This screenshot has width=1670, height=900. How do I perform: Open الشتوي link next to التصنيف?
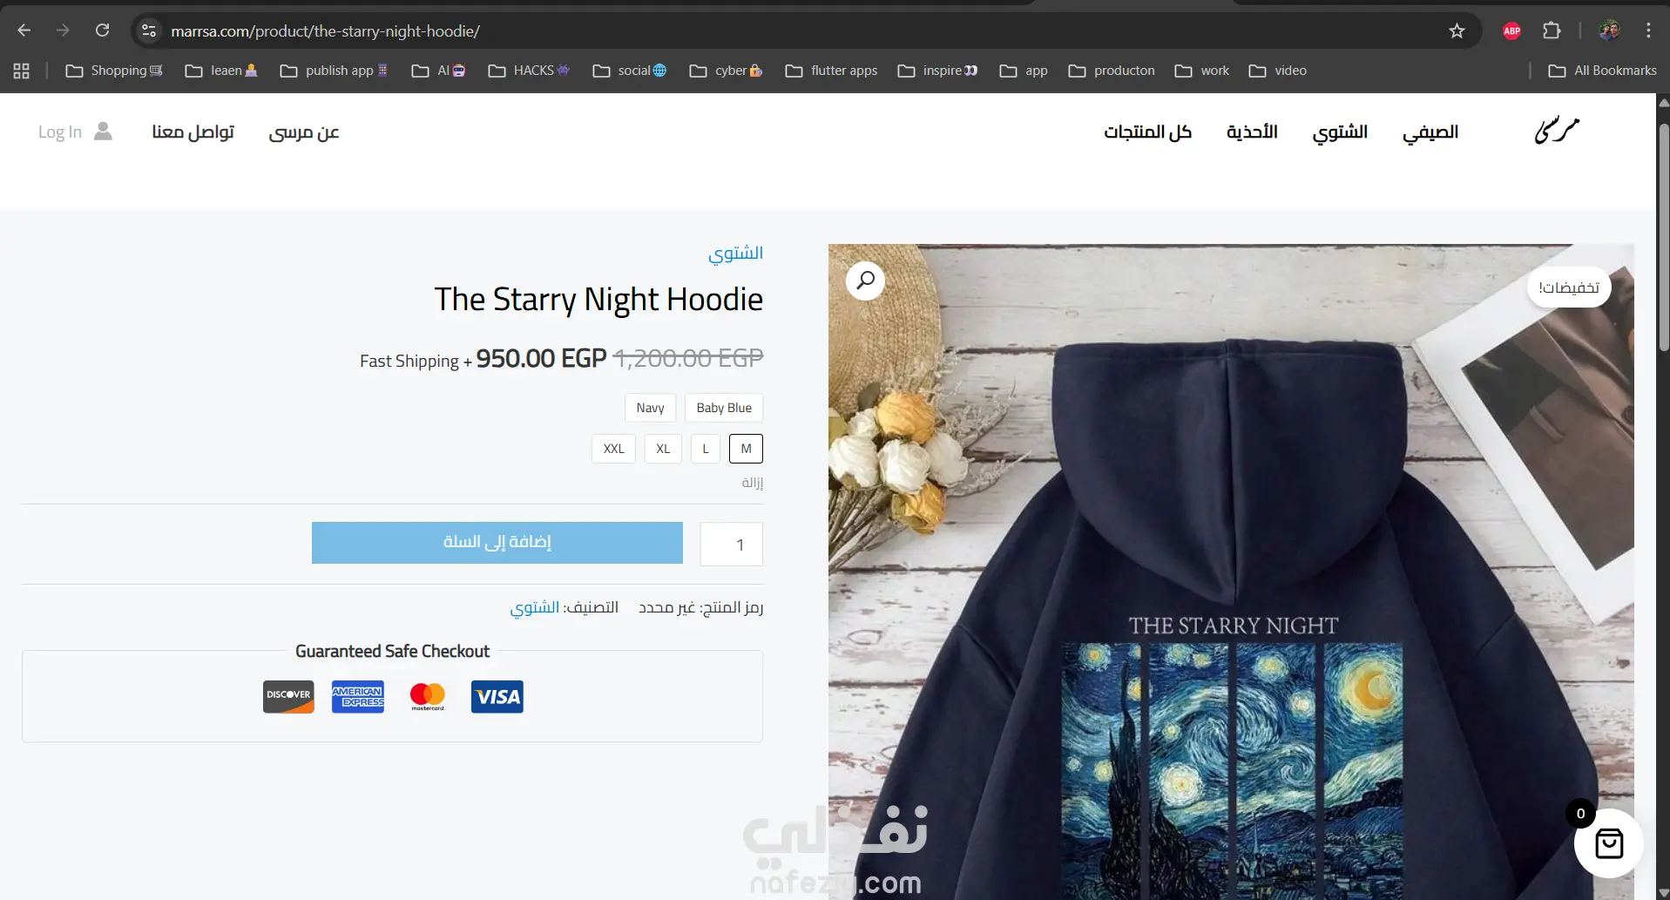[535, 607]
